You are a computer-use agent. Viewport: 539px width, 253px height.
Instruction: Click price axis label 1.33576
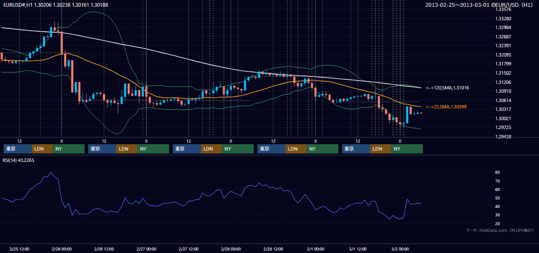[503, 9]
